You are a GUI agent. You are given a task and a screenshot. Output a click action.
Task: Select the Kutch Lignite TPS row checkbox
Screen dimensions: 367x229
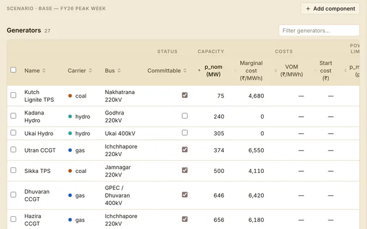(13, 95)
